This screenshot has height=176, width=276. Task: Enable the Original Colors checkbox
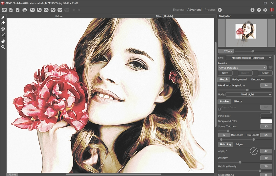tap(219, 109)
